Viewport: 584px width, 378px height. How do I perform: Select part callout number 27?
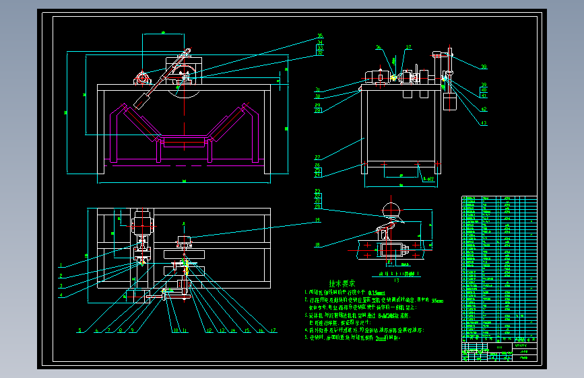[x=318, y=157]
